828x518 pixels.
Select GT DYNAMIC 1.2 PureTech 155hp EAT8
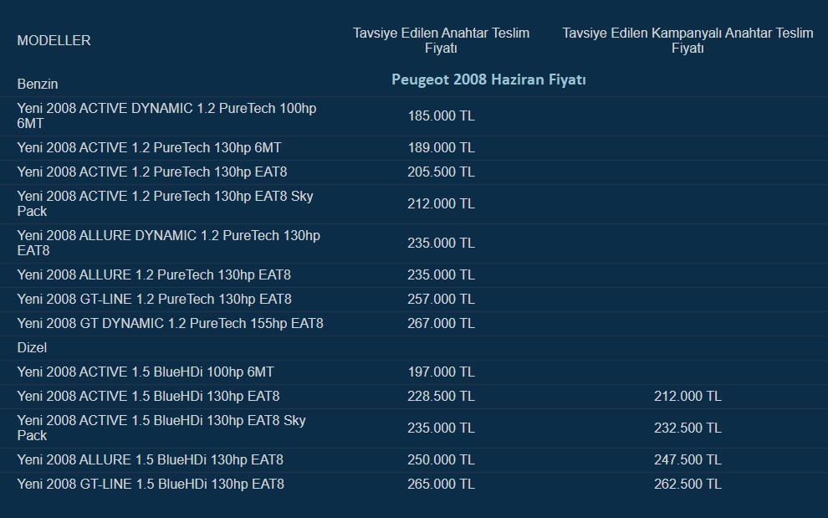[170, 324]
